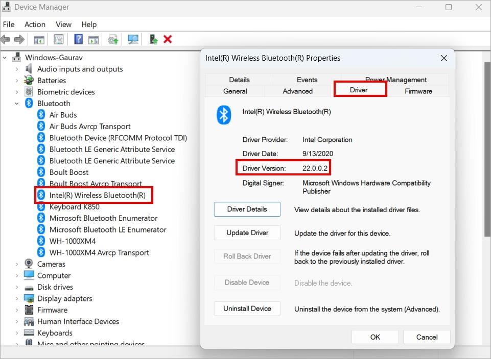Click the large Bluetooth logo in the Properties dialog

pyautogui.click(x=224, y=115)
